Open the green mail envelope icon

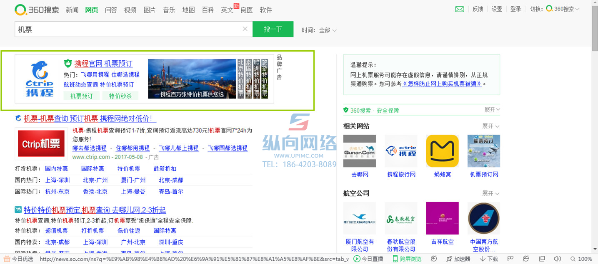460,9
